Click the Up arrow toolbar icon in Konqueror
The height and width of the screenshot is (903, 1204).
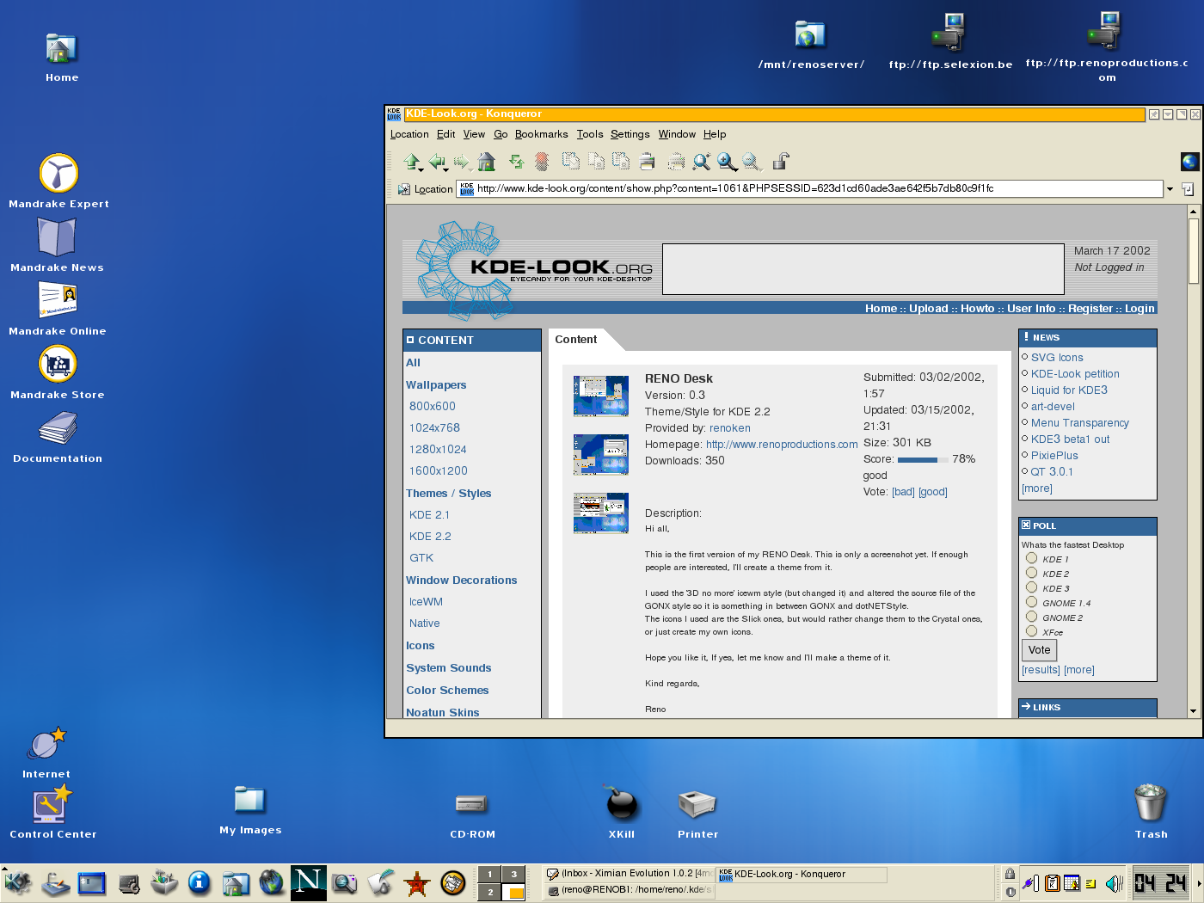[411, 161]
